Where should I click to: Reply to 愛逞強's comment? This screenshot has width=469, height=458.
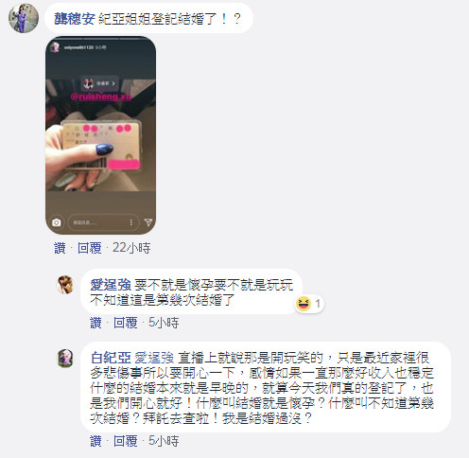coord(126,323)
